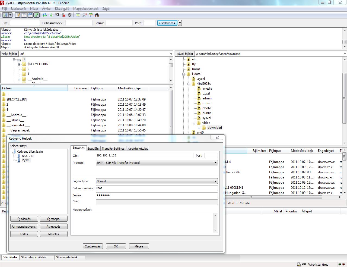Select the photo remote folder
The width and height of the screenshot is (347, 267).
tap(207, 108)
